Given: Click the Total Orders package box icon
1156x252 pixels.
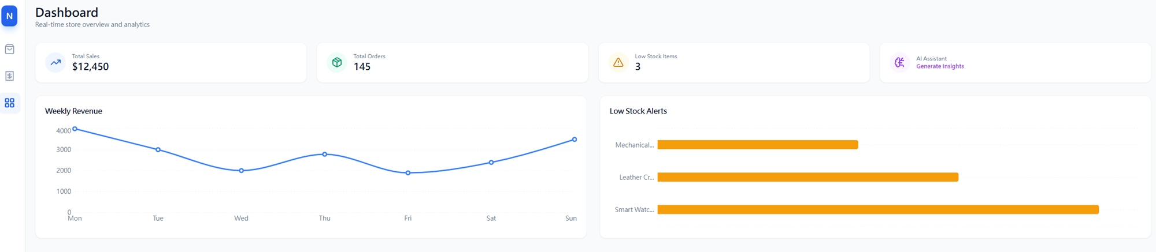Looking at the screenshot, I should point(337,62).
